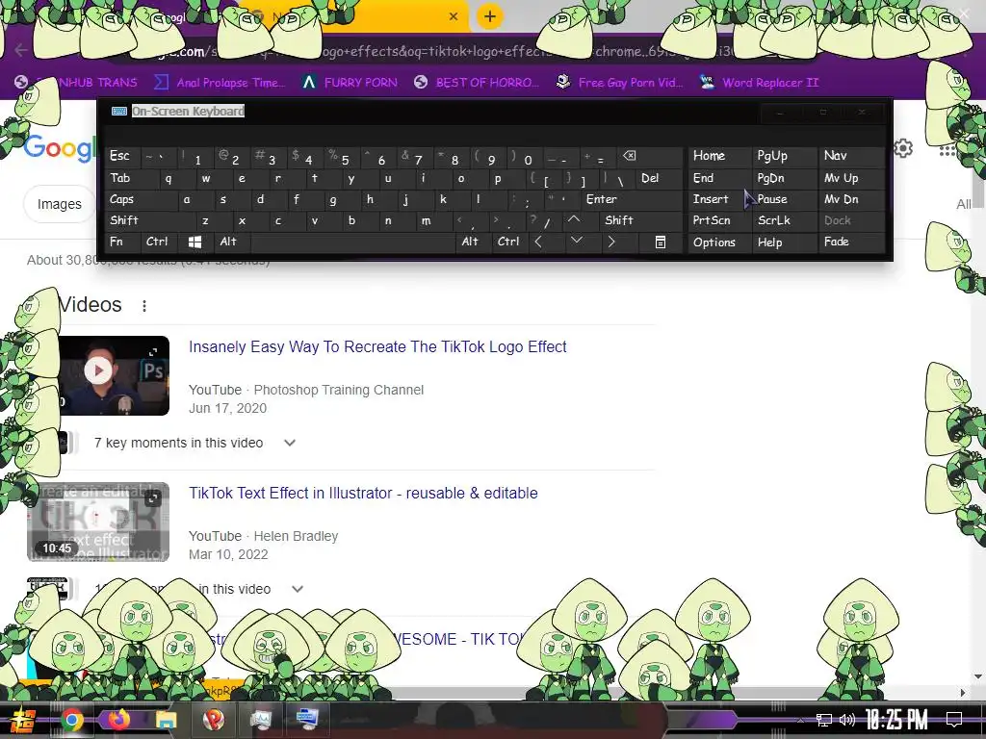This screenshot has height=739, width=986.
Task: Tap the spacebar on On-Screen Keyboard
Action: tap(352, 242)
